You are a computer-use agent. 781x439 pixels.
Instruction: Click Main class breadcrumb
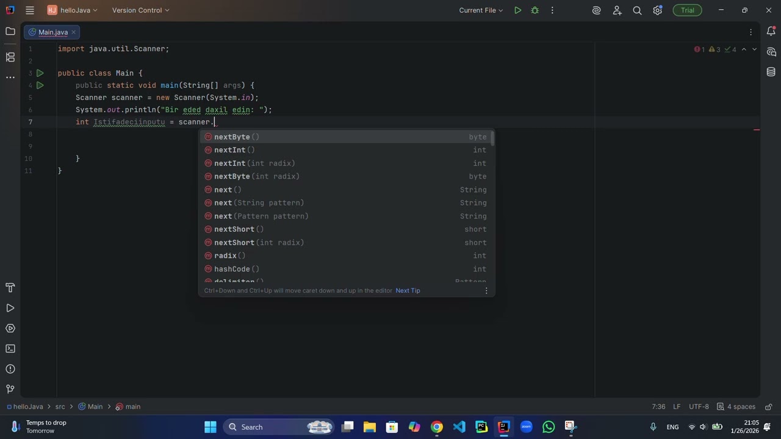pyautogui.click(x=90, y=407)
